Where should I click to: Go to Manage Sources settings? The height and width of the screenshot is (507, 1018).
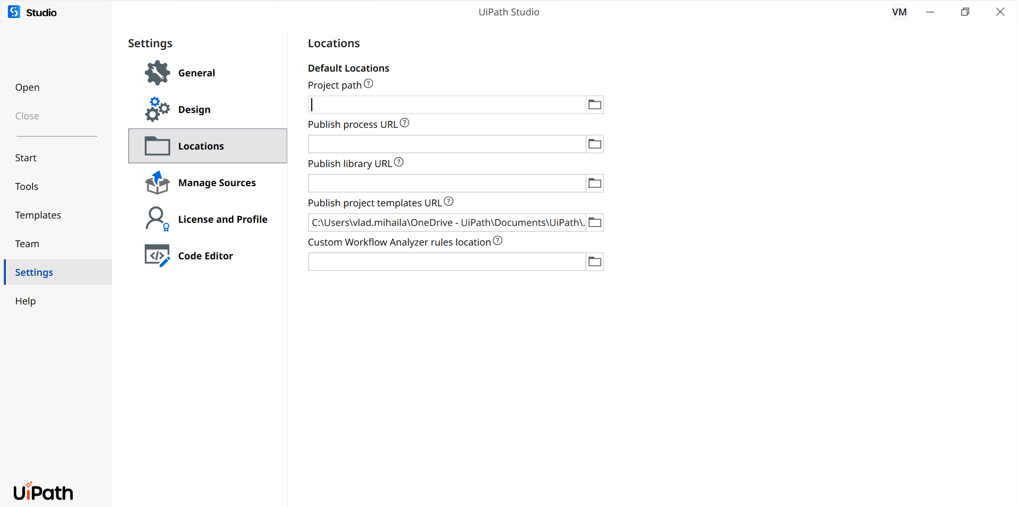(x=216, y=183)
